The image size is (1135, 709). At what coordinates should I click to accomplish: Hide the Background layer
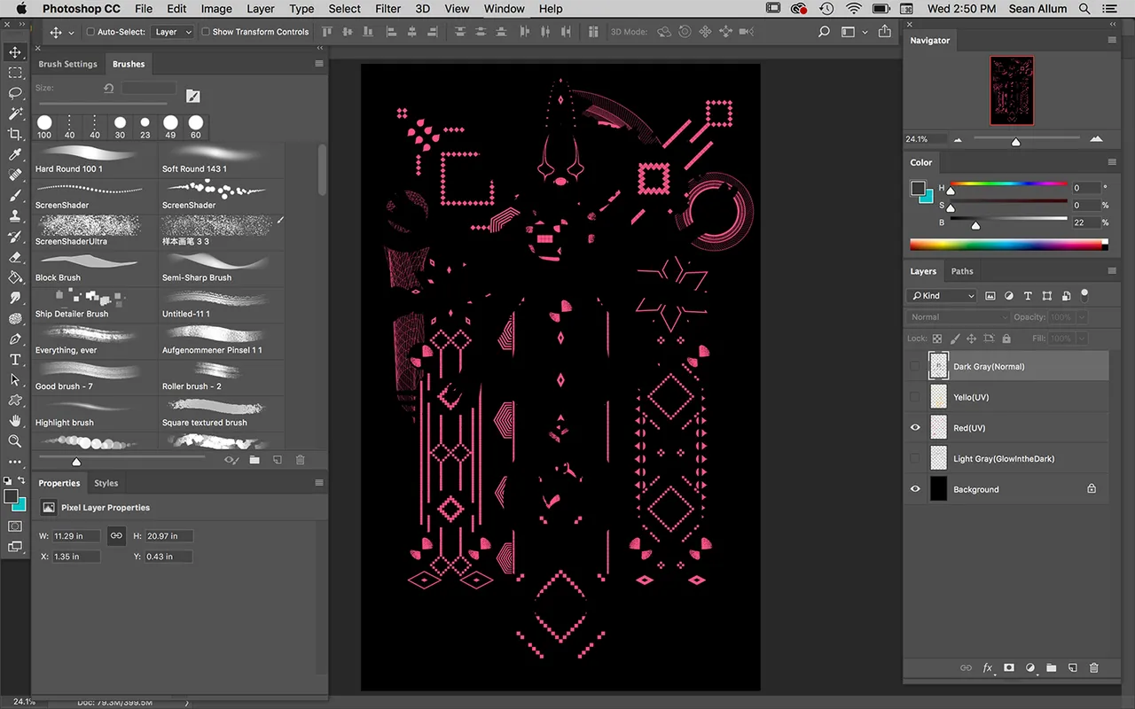915,489
